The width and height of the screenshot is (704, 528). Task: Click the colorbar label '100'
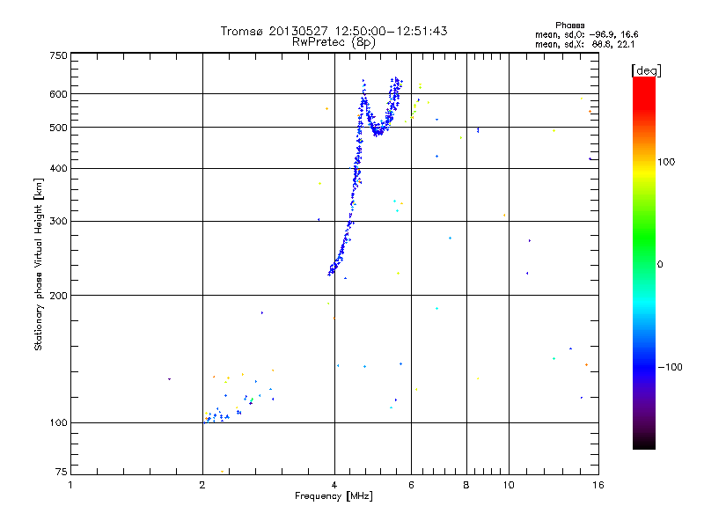(x=666, y=162)
